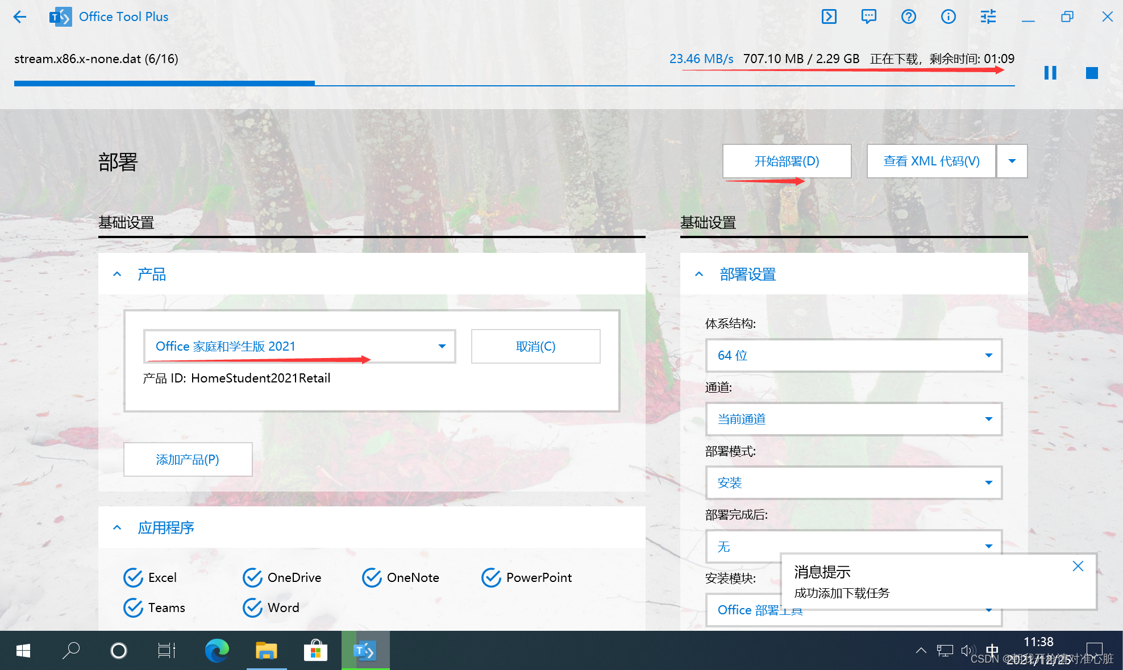Click the 添加产品(P) button

(188, 459)
